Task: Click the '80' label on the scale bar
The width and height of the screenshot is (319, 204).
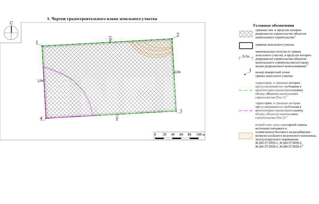Action: (x=190, y=135)
